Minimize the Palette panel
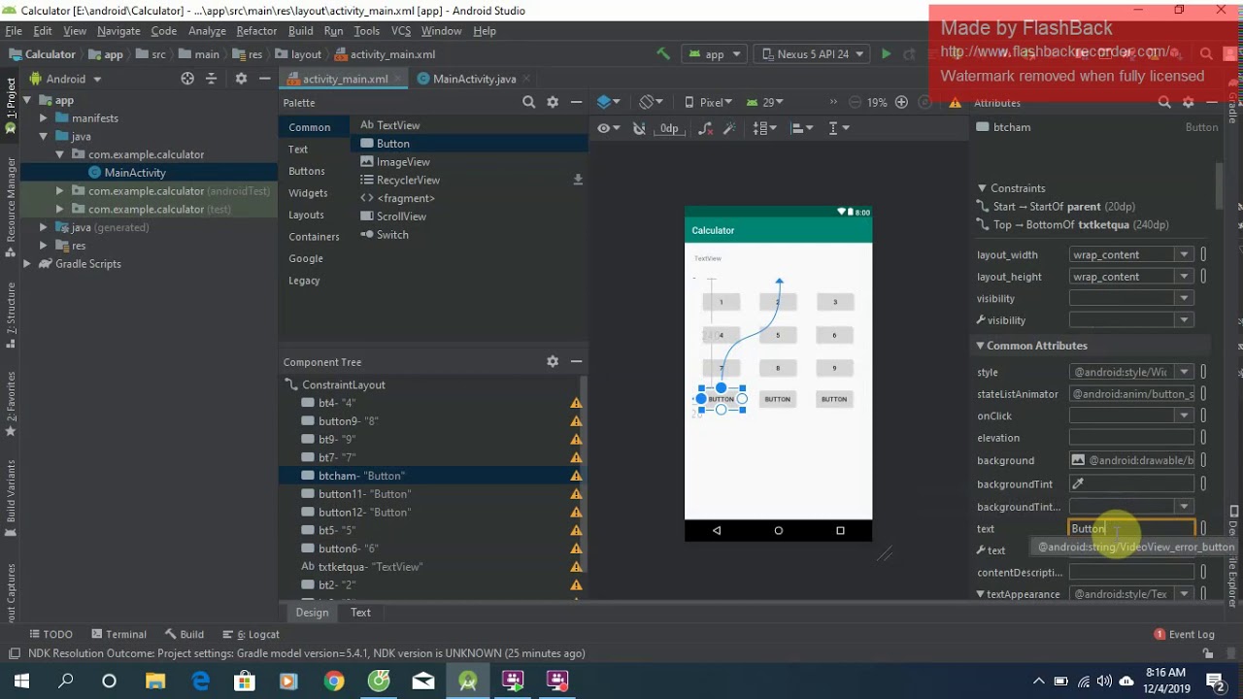1243x699 pixels. click(x=576, y=102)
